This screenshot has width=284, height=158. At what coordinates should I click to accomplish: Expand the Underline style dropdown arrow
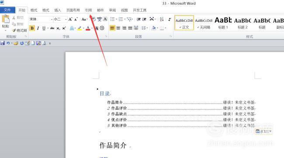(48, 28)
